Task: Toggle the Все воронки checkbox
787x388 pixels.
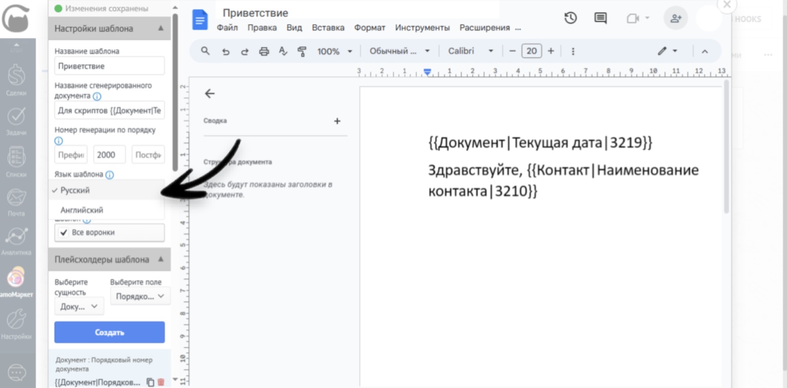Action: click(x=63, y=232)
